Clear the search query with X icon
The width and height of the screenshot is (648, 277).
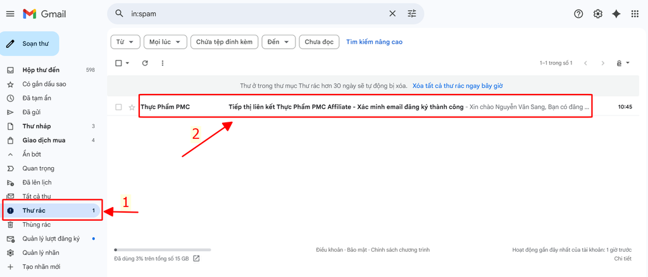pyautogui.click(x=392, y=14)
